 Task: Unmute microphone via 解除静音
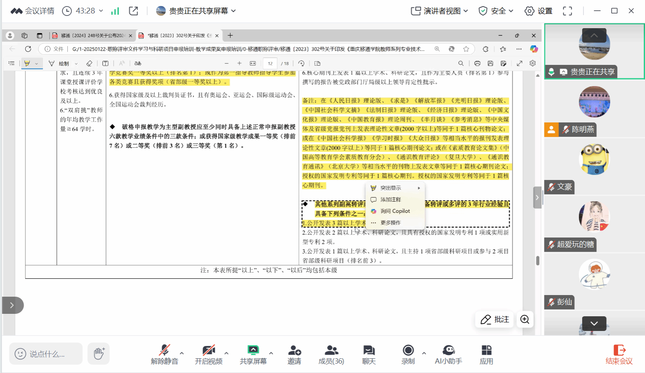(165, 354)
